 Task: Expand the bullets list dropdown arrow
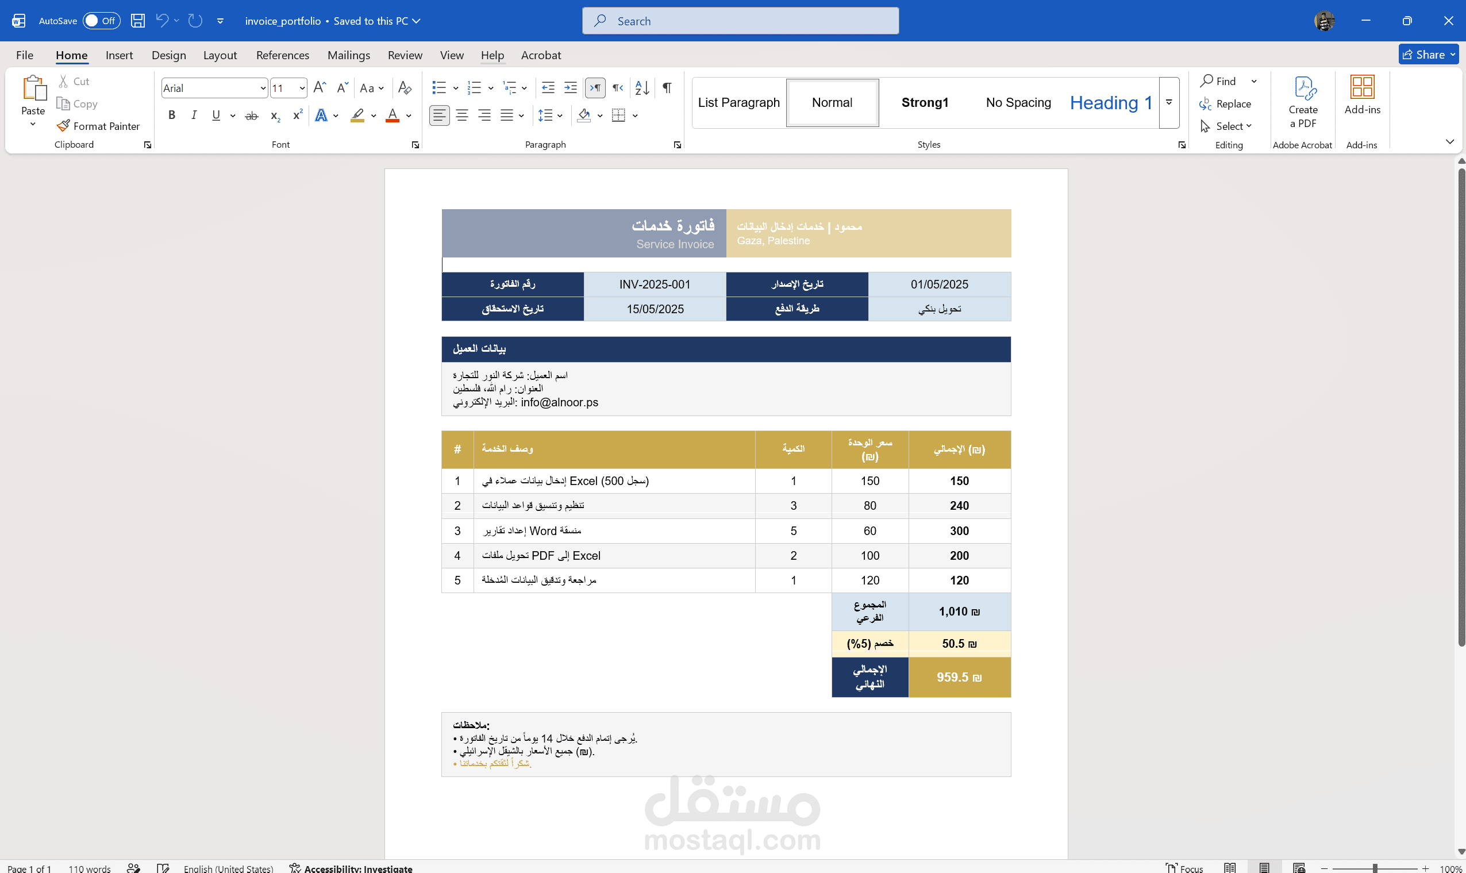tap(456, 89)
